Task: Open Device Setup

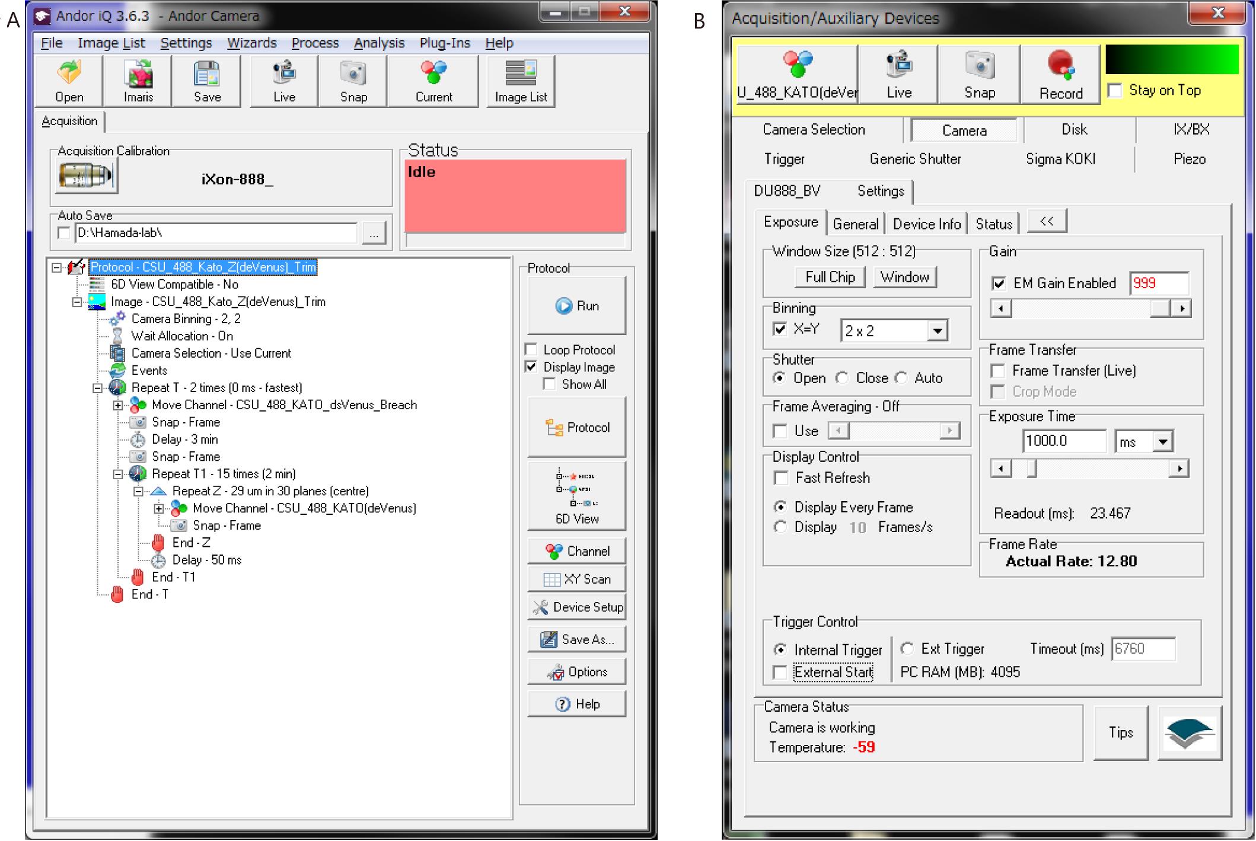Action: pyautogui.click(x=576, y=607)
